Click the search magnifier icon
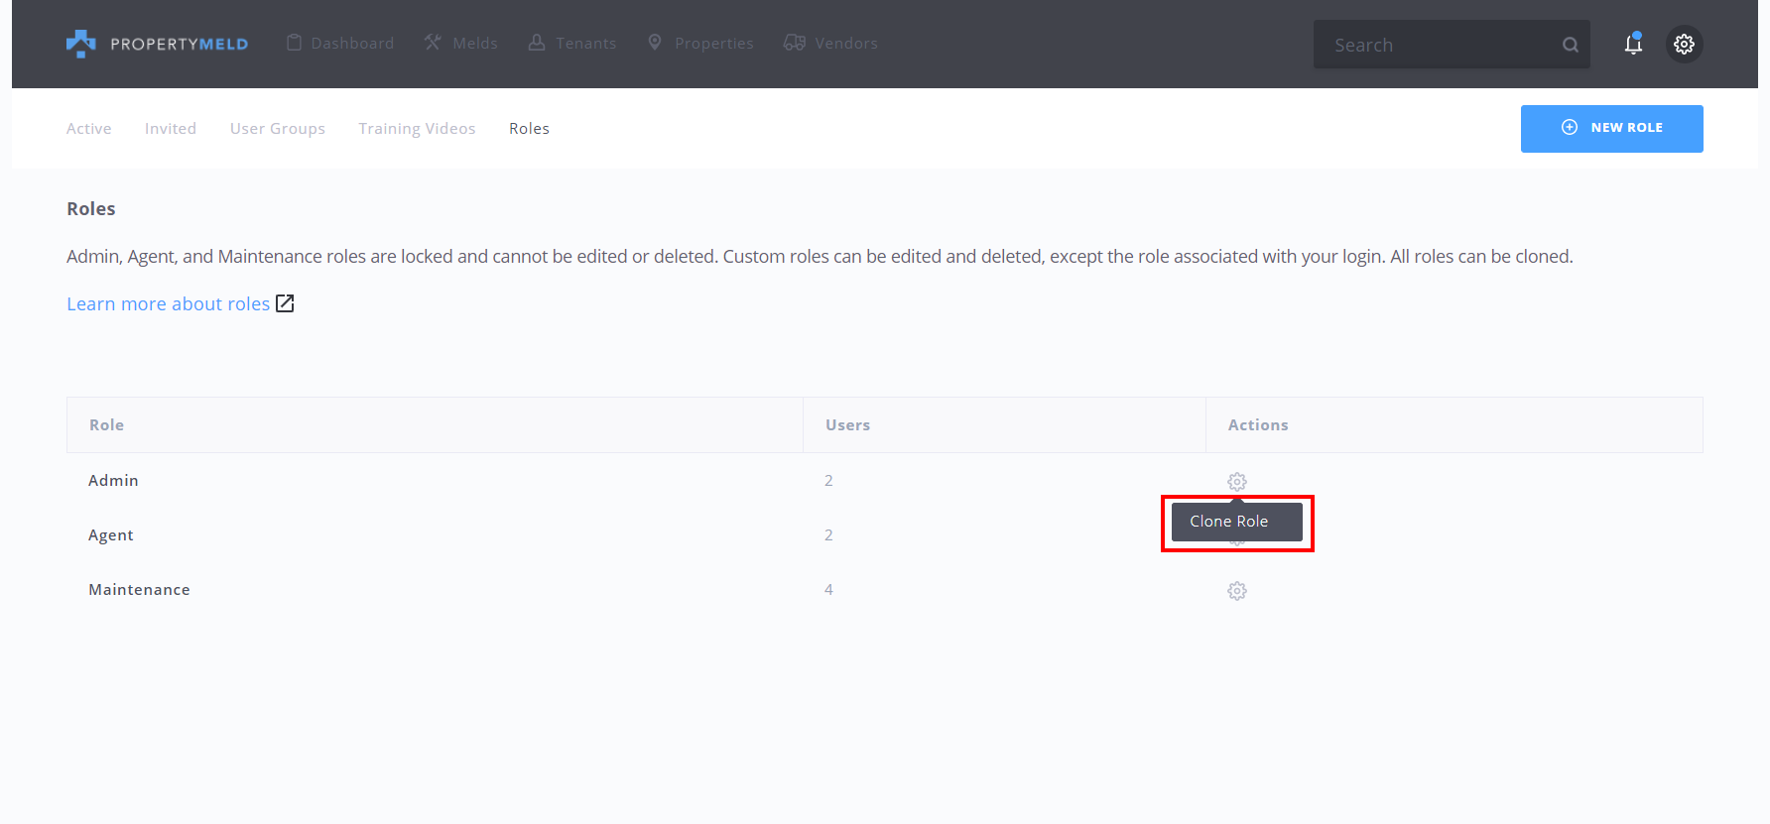 pyautogui.click(x=1570, y=45)
